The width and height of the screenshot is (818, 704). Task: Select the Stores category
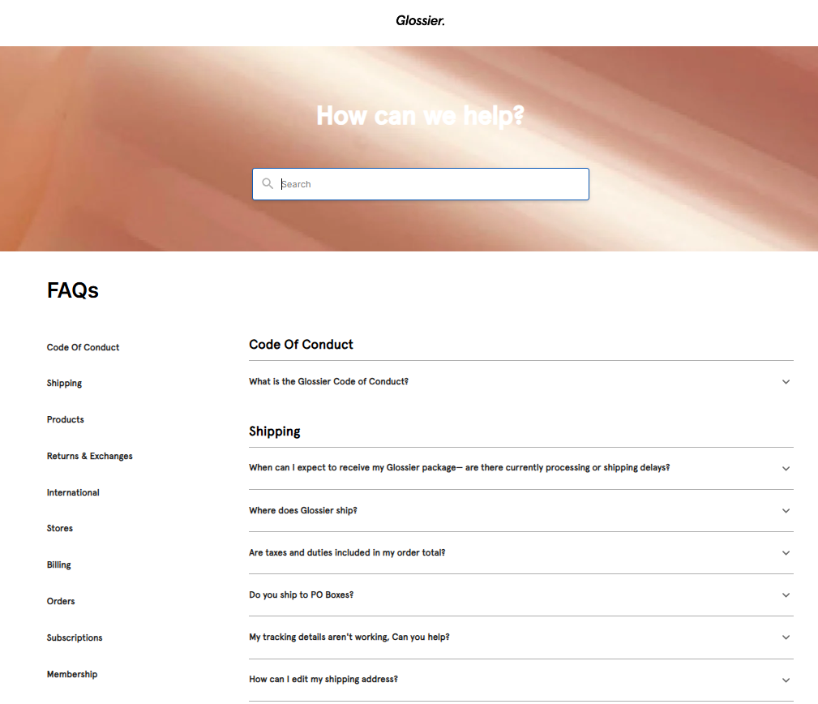[x=59, y=528]
